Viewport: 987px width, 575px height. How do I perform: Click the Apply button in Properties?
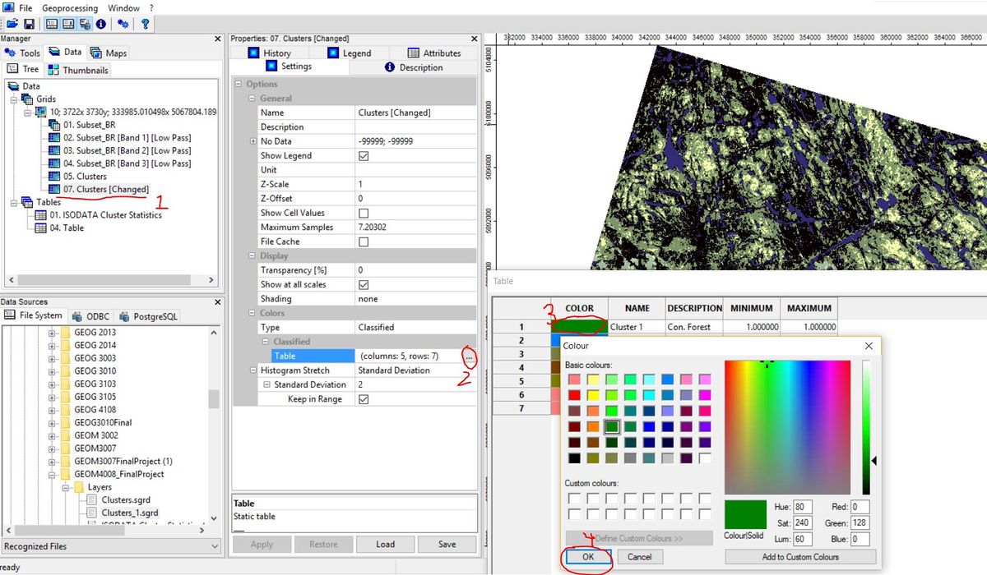pos(262,544)
